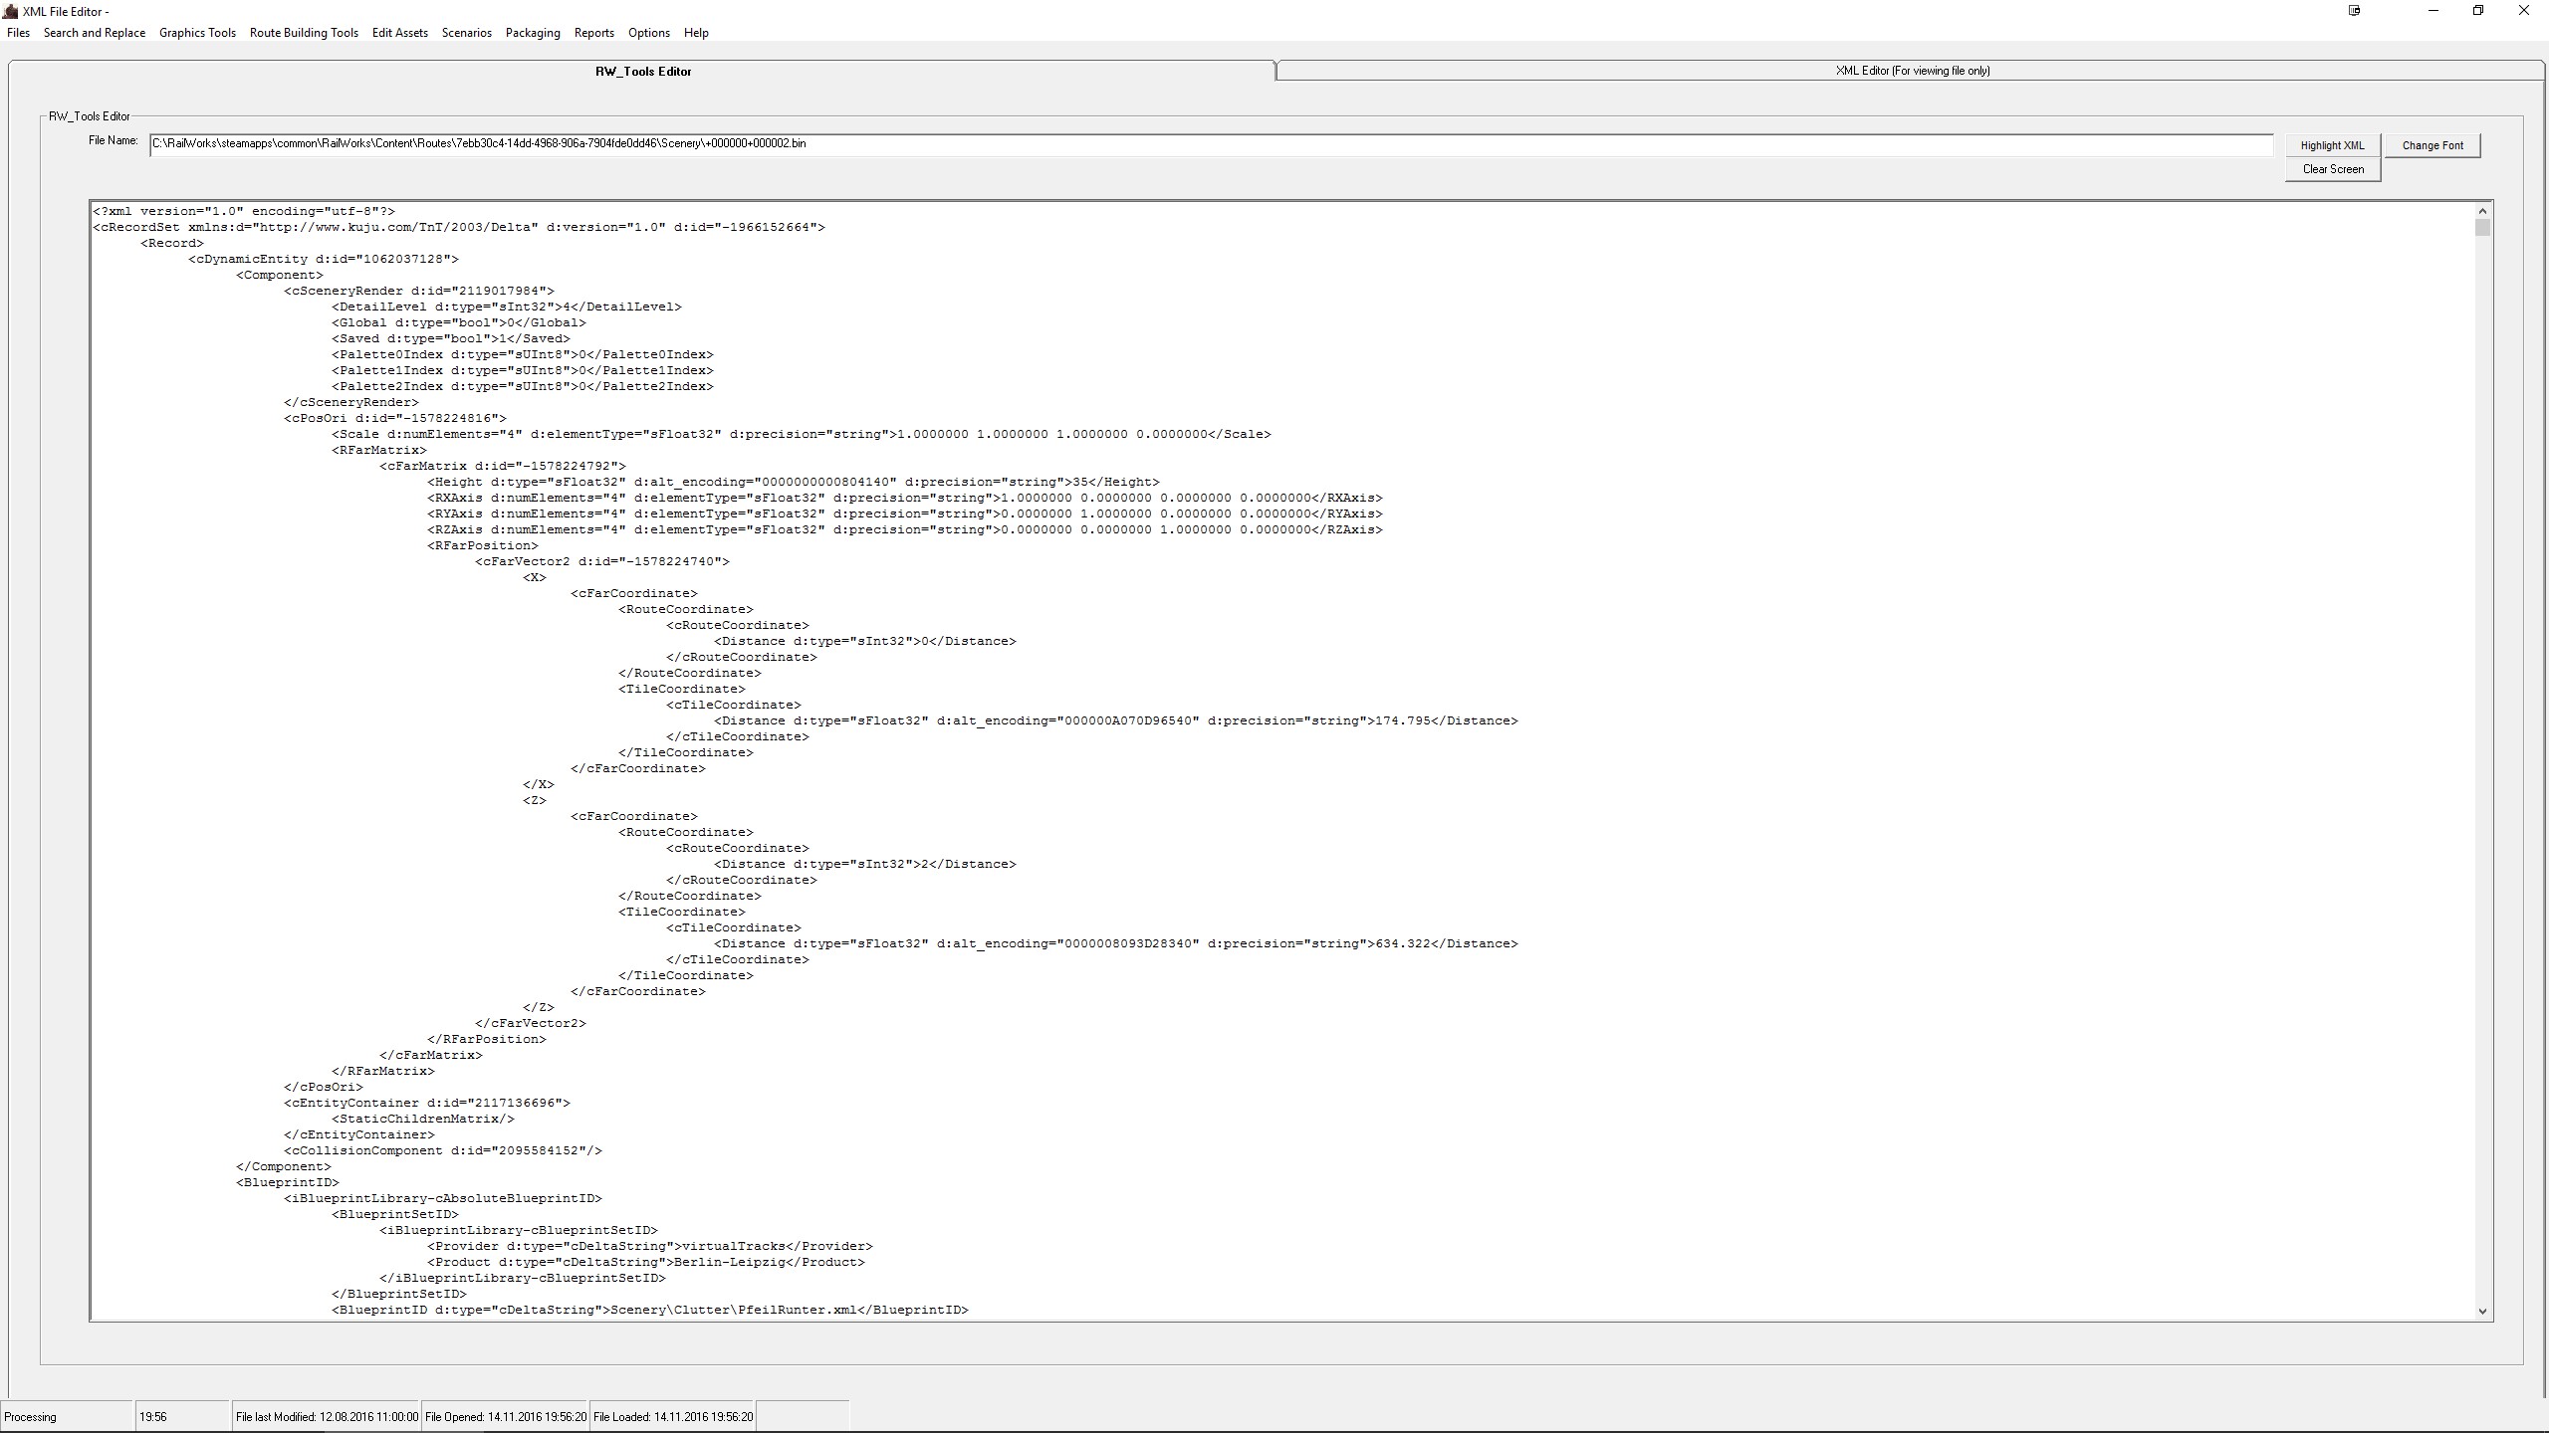Screen dimensions: 2549x1433
Task: Open the Options menu
Action: 648,33
